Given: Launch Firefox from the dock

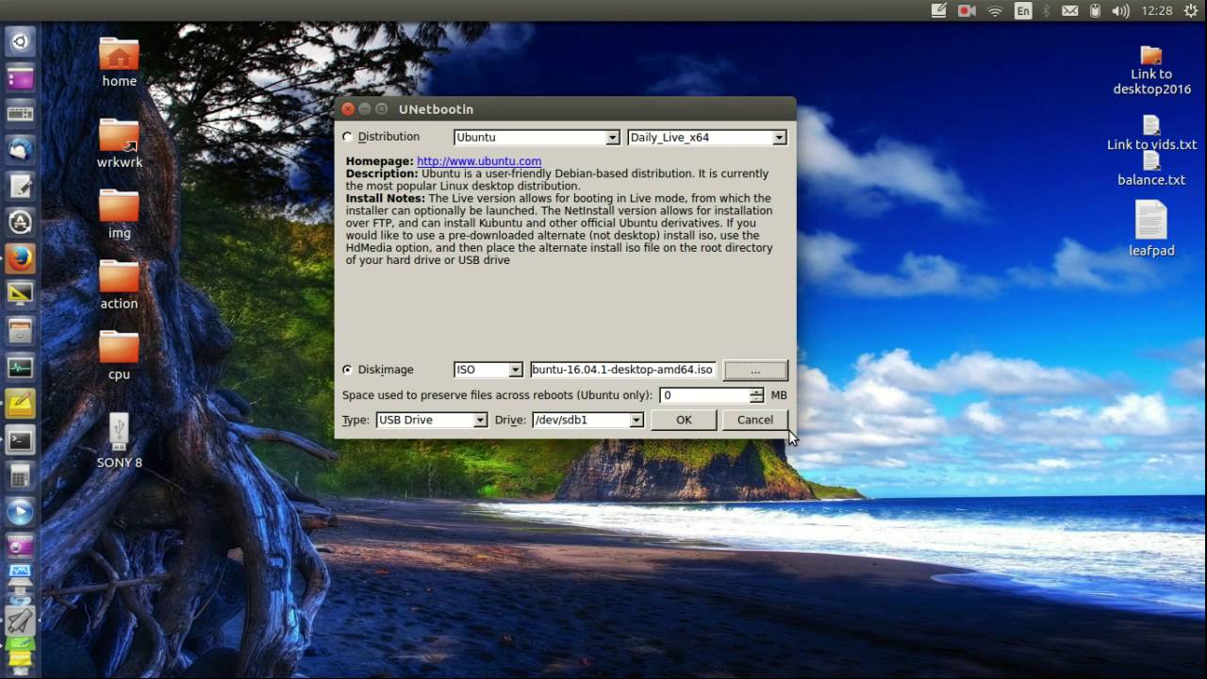Looking at the screenshot, I should pos(21,257).
